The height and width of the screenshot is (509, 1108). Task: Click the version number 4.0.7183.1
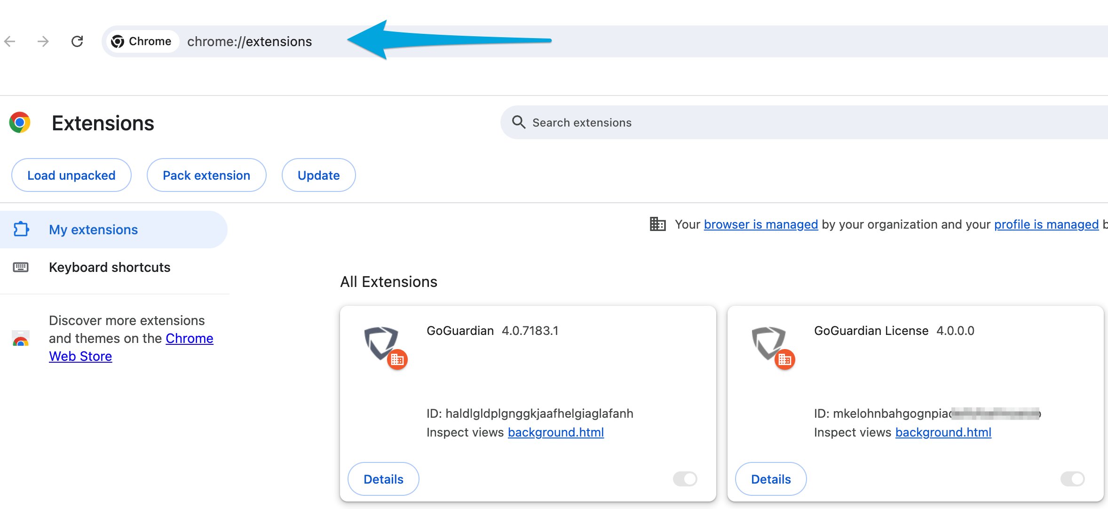[530, 331]
